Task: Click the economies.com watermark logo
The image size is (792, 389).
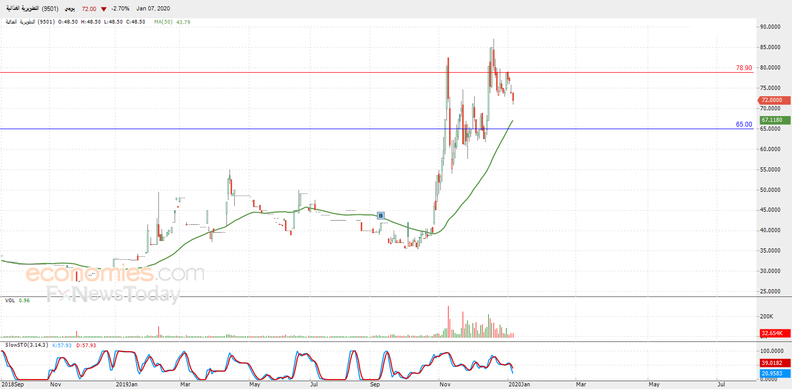Action: 115,273
